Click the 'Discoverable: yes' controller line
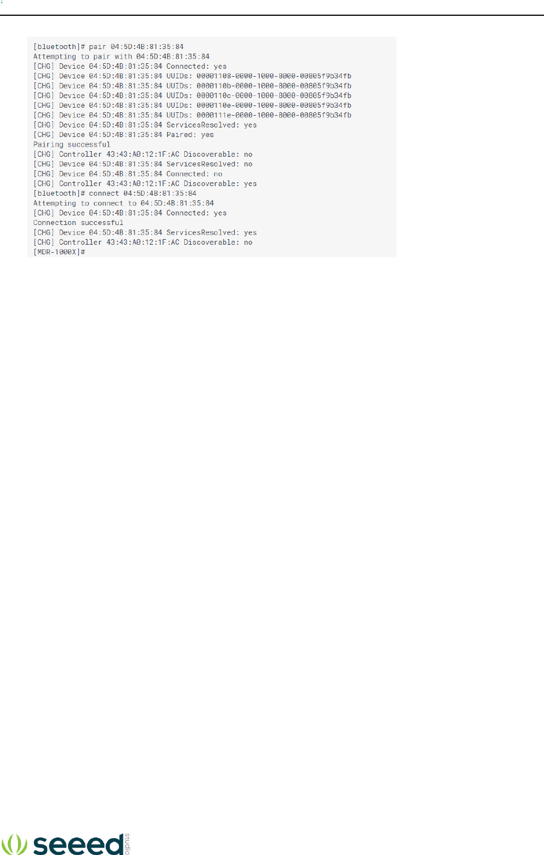 145,184
